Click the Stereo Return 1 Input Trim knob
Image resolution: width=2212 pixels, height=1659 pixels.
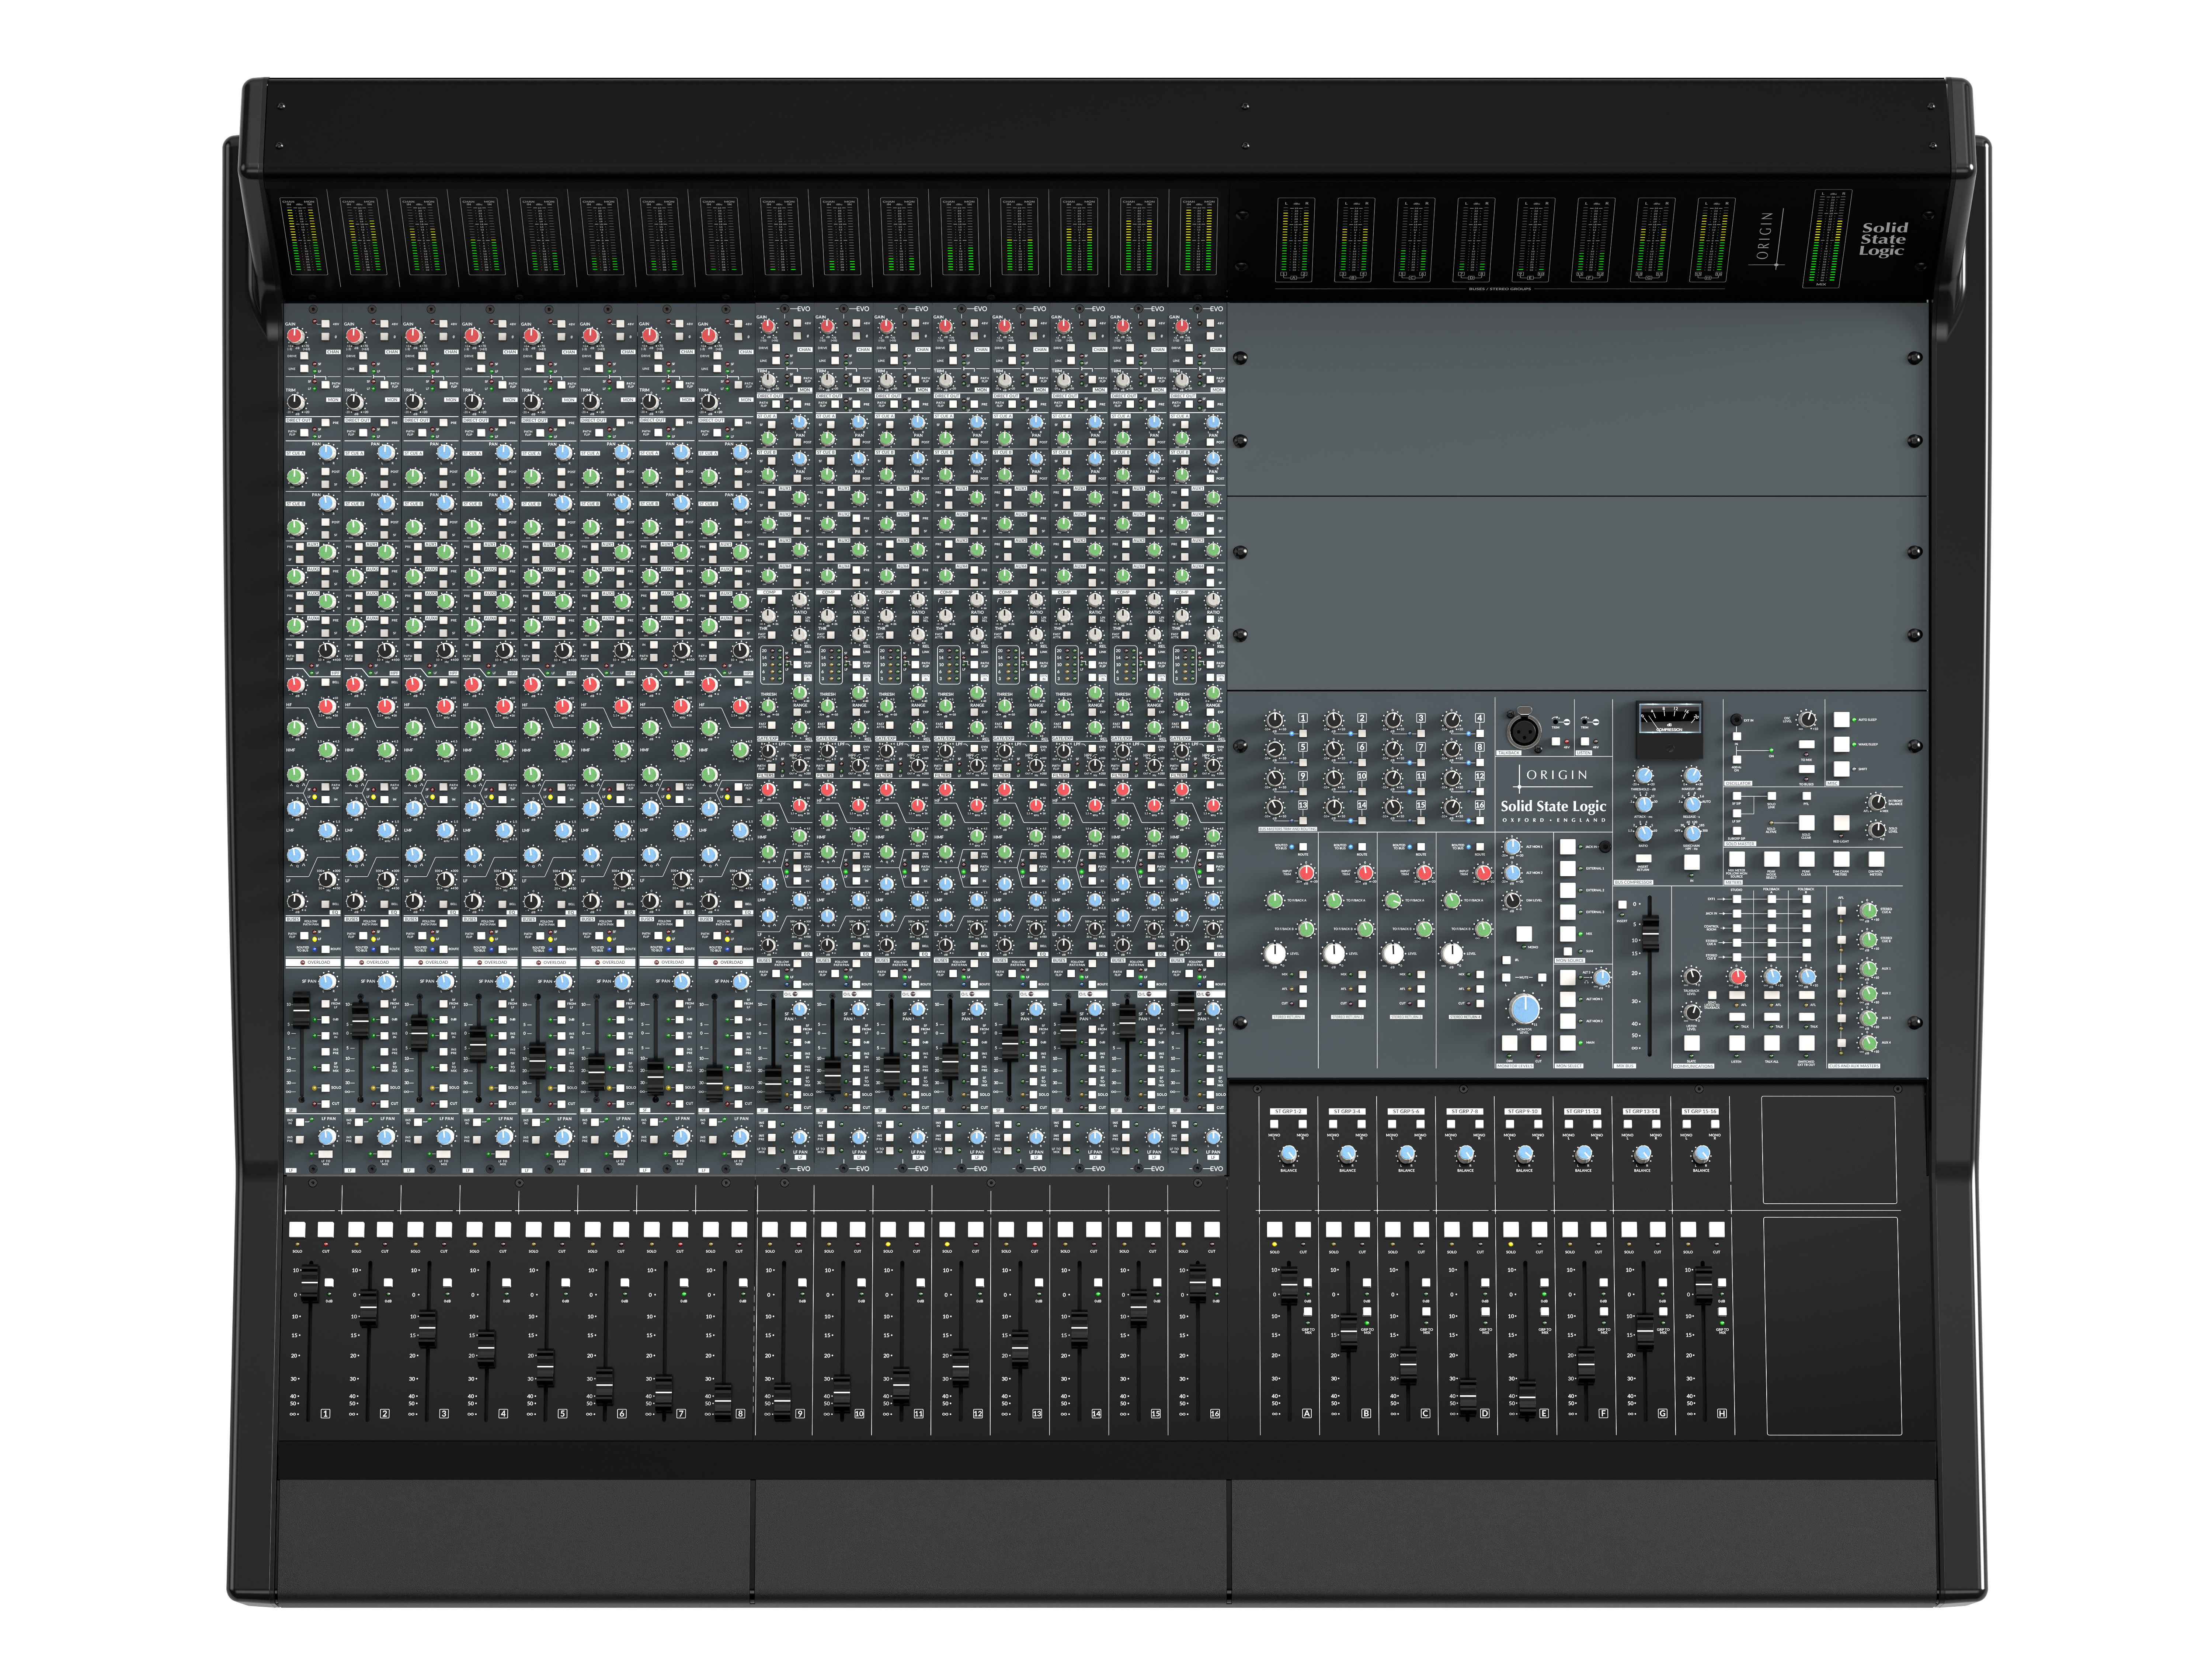(1306, 873)
